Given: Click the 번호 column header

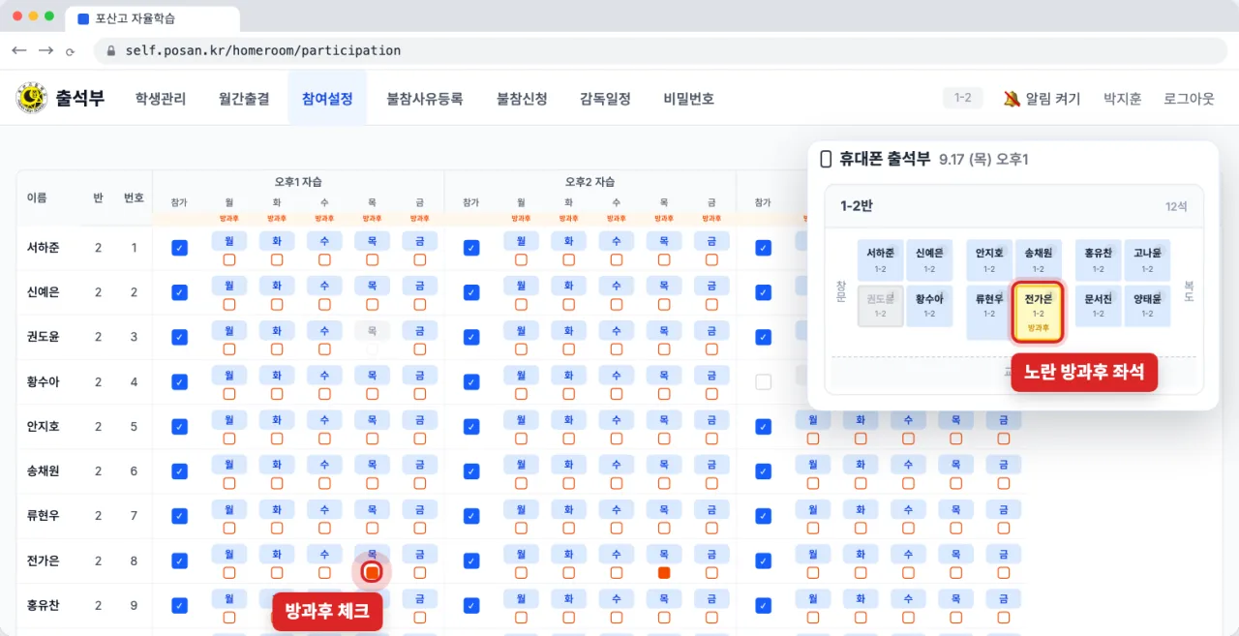Looking at the screenshot, I should (x=134, y=197).
